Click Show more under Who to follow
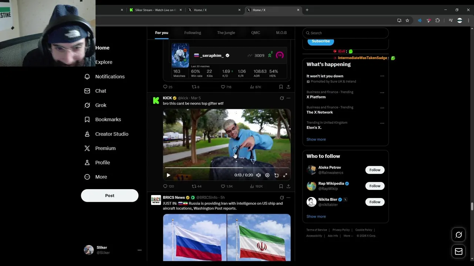Image resolution: width=474 pixels, height=266 pixels. tap(316, 216)
